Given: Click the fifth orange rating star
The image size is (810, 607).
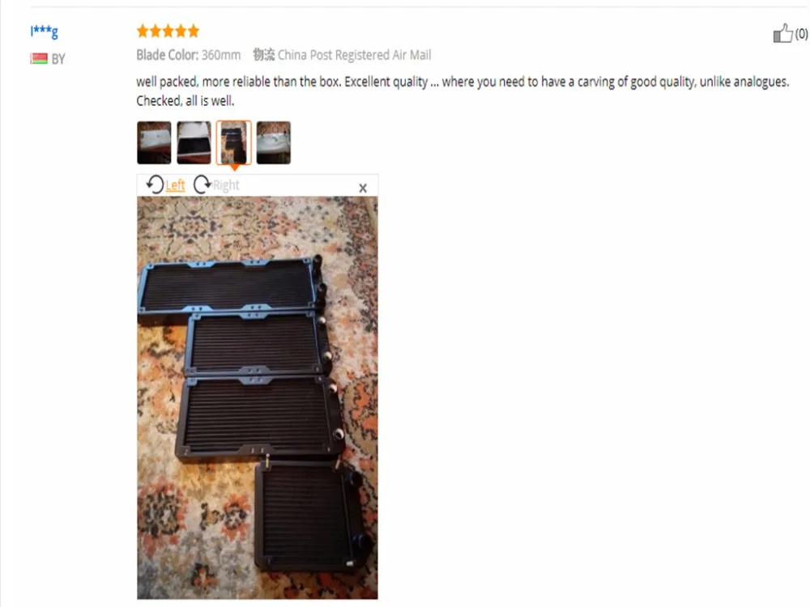Looking at the screenshot, I should coord(194,31).
